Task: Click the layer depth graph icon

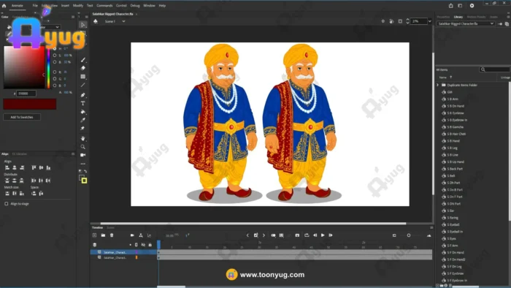Action: (x=149, y=235)
